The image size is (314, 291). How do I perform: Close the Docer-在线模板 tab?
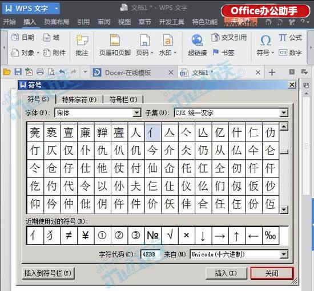coord(171,72)
